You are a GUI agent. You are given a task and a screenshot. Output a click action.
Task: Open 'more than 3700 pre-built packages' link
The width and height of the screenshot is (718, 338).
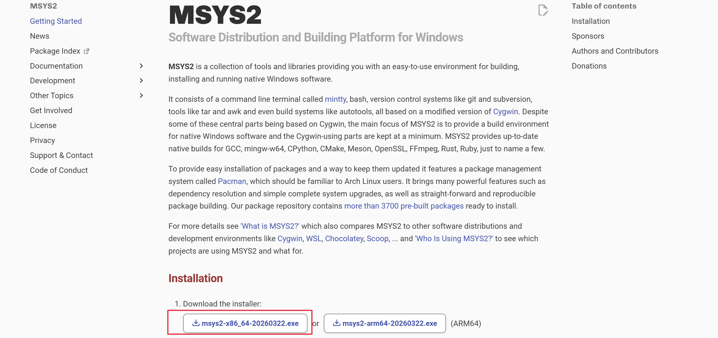(x=404, y=206)
